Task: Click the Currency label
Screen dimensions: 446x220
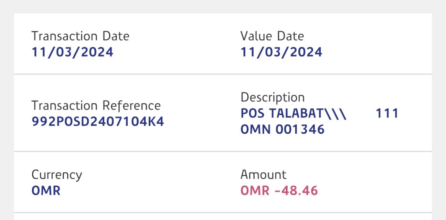Action: [57, 175]
